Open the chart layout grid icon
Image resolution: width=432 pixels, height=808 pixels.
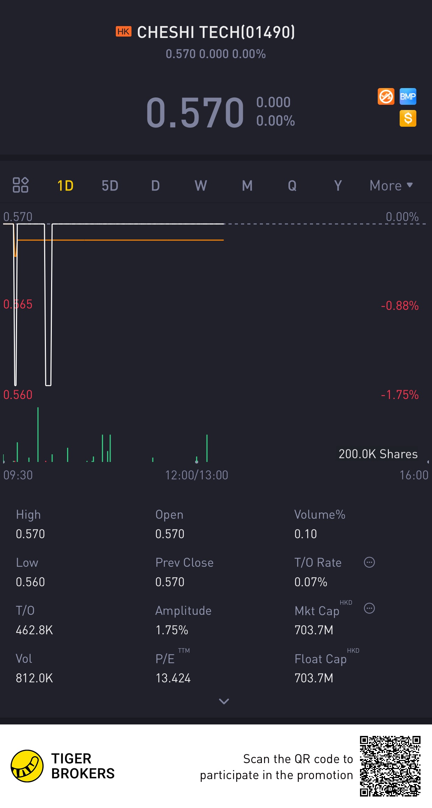[x=21, y=185]
